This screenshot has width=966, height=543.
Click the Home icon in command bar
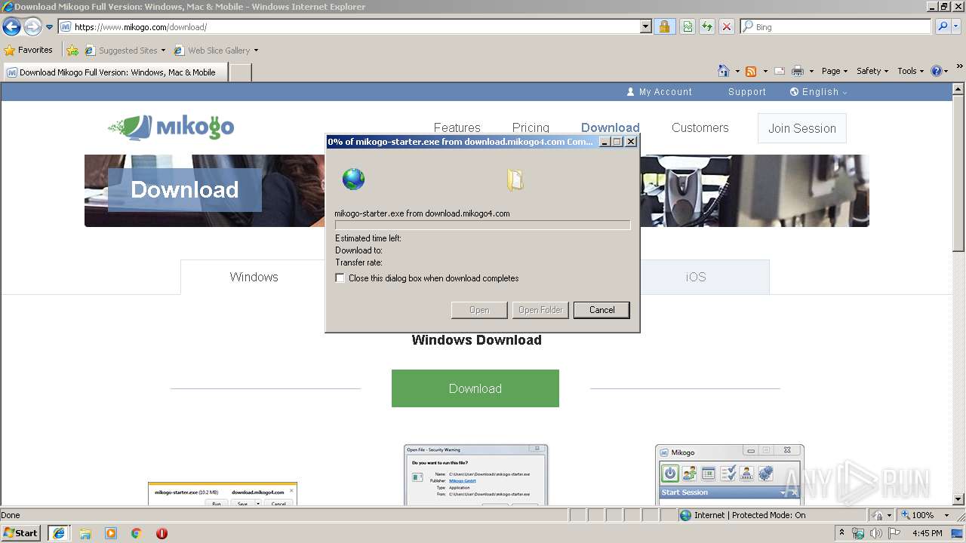point(723,71)
